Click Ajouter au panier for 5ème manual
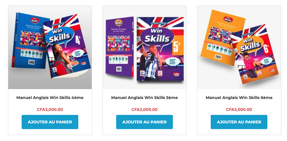Screen dimensions: 287x141 coord(144,122)
